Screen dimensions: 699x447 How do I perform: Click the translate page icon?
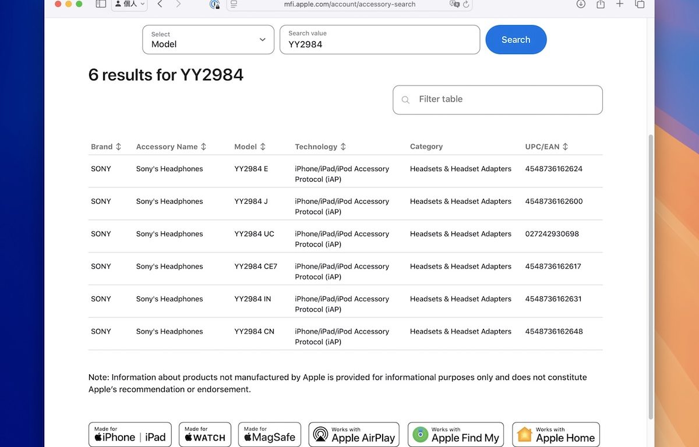pyautogui.click(x=454, y=4)
